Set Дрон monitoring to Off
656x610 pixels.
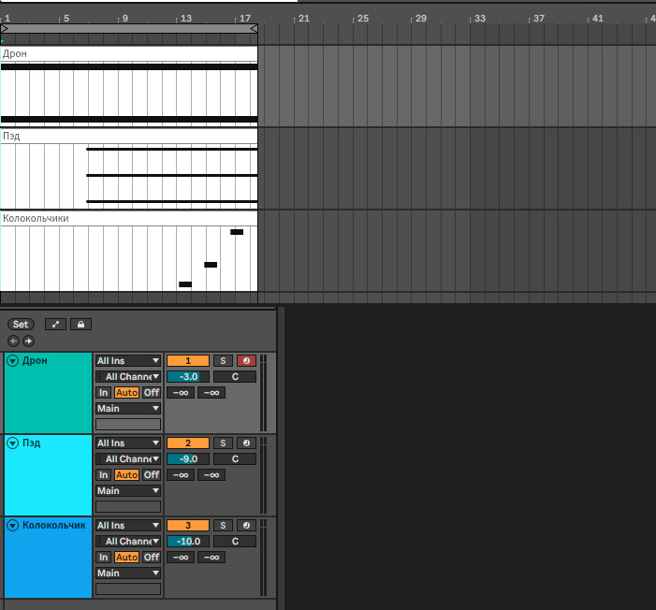click(x=152, y=392)
